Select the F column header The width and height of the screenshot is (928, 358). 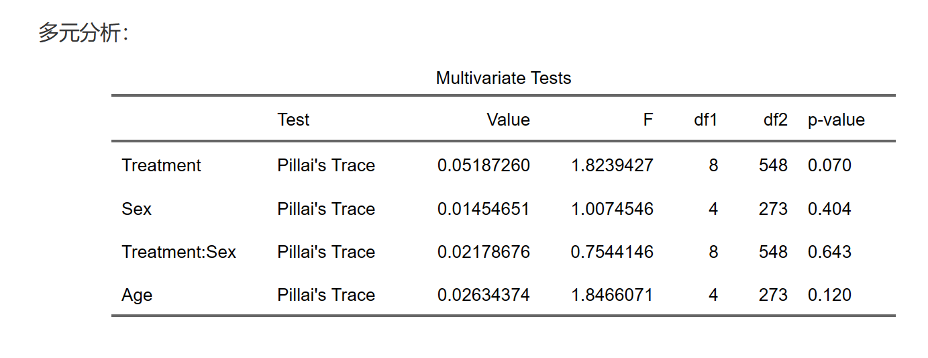(648, 120)
